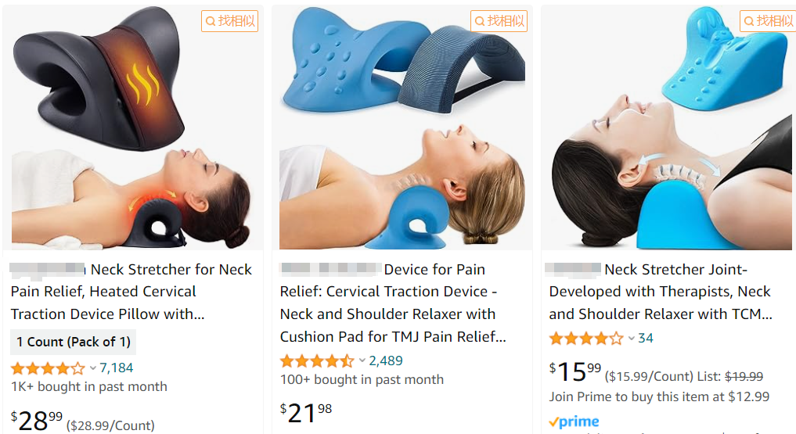Viewport: 796px width, 434px height.
Task: Open the Heated Cervical Traction Device Pillow title
Action: (131, 292)
